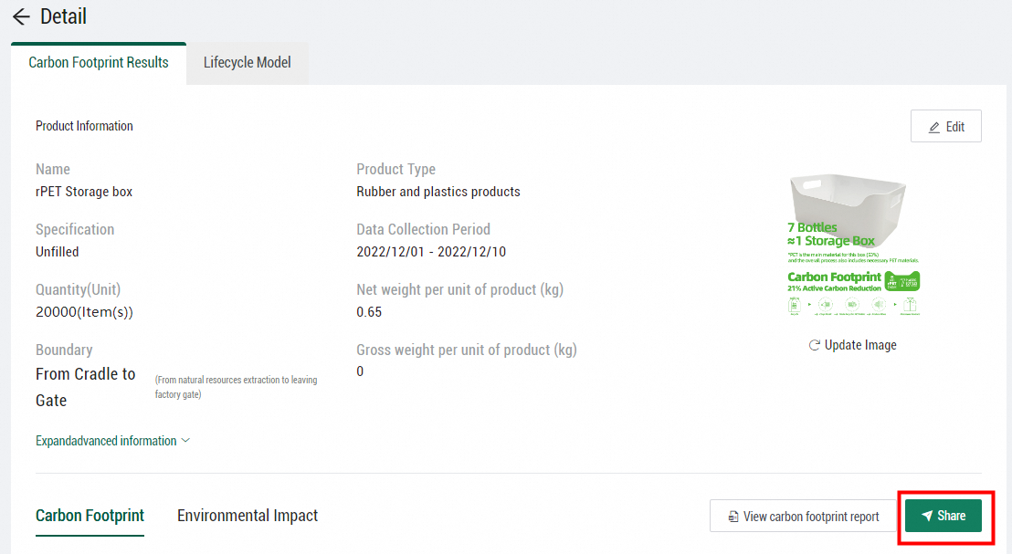
Task: Click the product name rPET Storage box
Action: [x=84, y=192]
